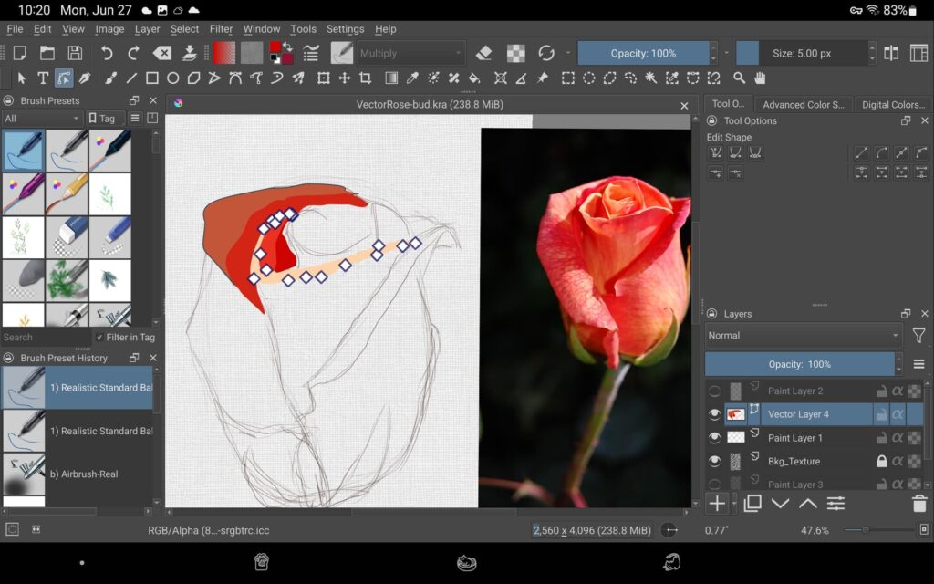Open the Filter menu
The width and height of the screenshot is (934, 584).
(x=220, y=28)
